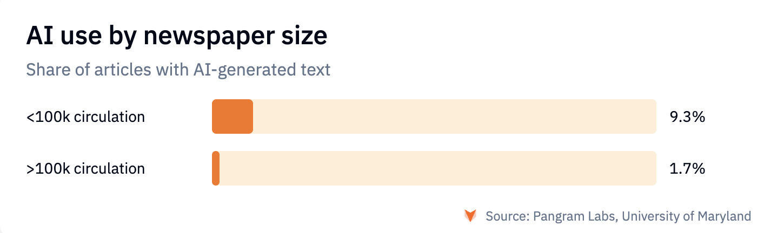Select the "Share of articles" subtitle text

178,70
